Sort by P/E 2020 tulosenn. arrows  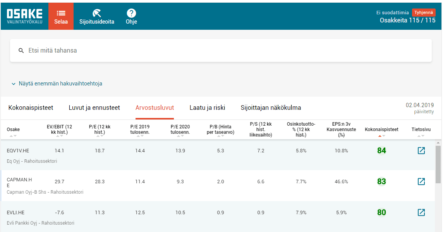(x=180, y=136)
